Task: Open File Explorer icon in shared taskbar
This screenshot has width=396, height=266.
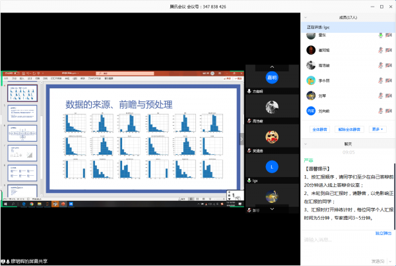Action: pyautogui.click(x=40, y=204)
